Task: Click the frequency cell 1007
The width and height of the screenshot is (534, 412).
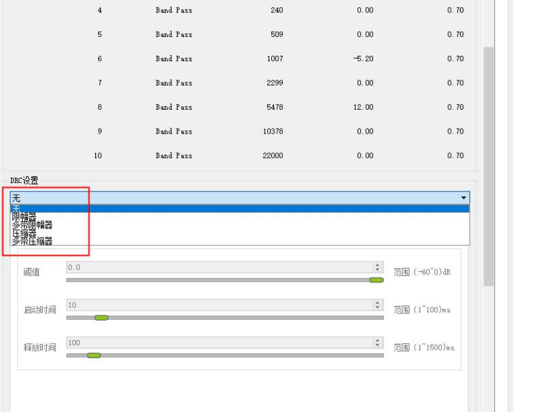Action: pos(275,58)
